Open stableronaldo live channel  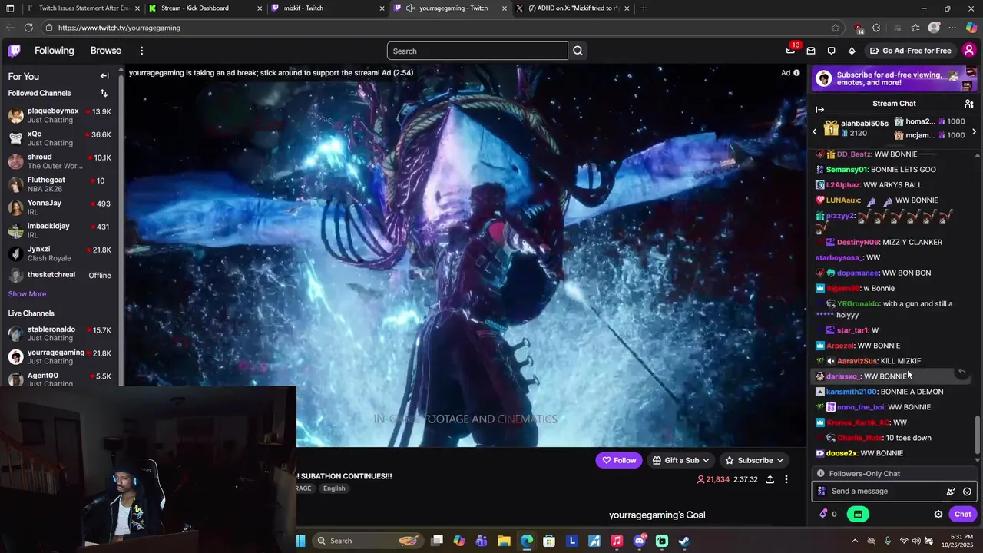(61, 333)
